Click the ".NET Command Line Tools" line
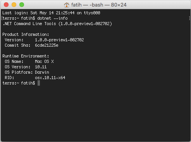 tap(57, 24)
